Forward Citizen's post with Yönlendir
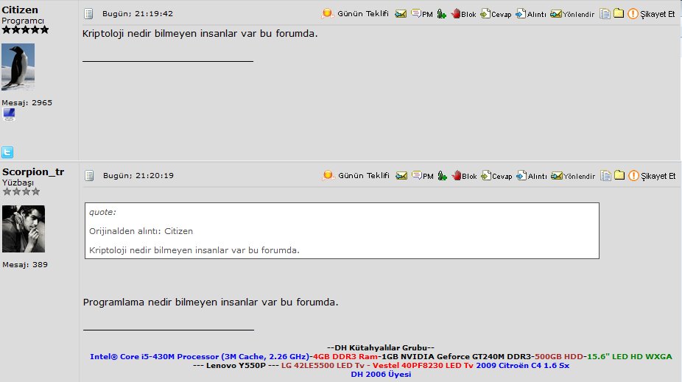The width and height of the screenshot is (682, 382). coord(572,14)
